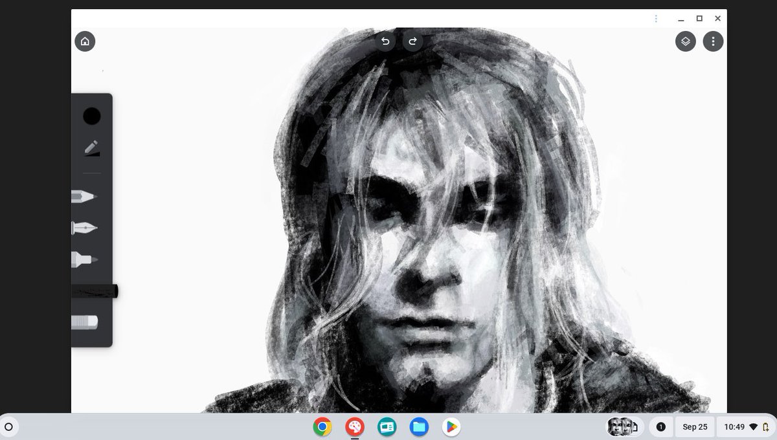The height and width of the screenshot is (440, 777).
Task: Close the Canvas window
Action: [x=717, y=19]
